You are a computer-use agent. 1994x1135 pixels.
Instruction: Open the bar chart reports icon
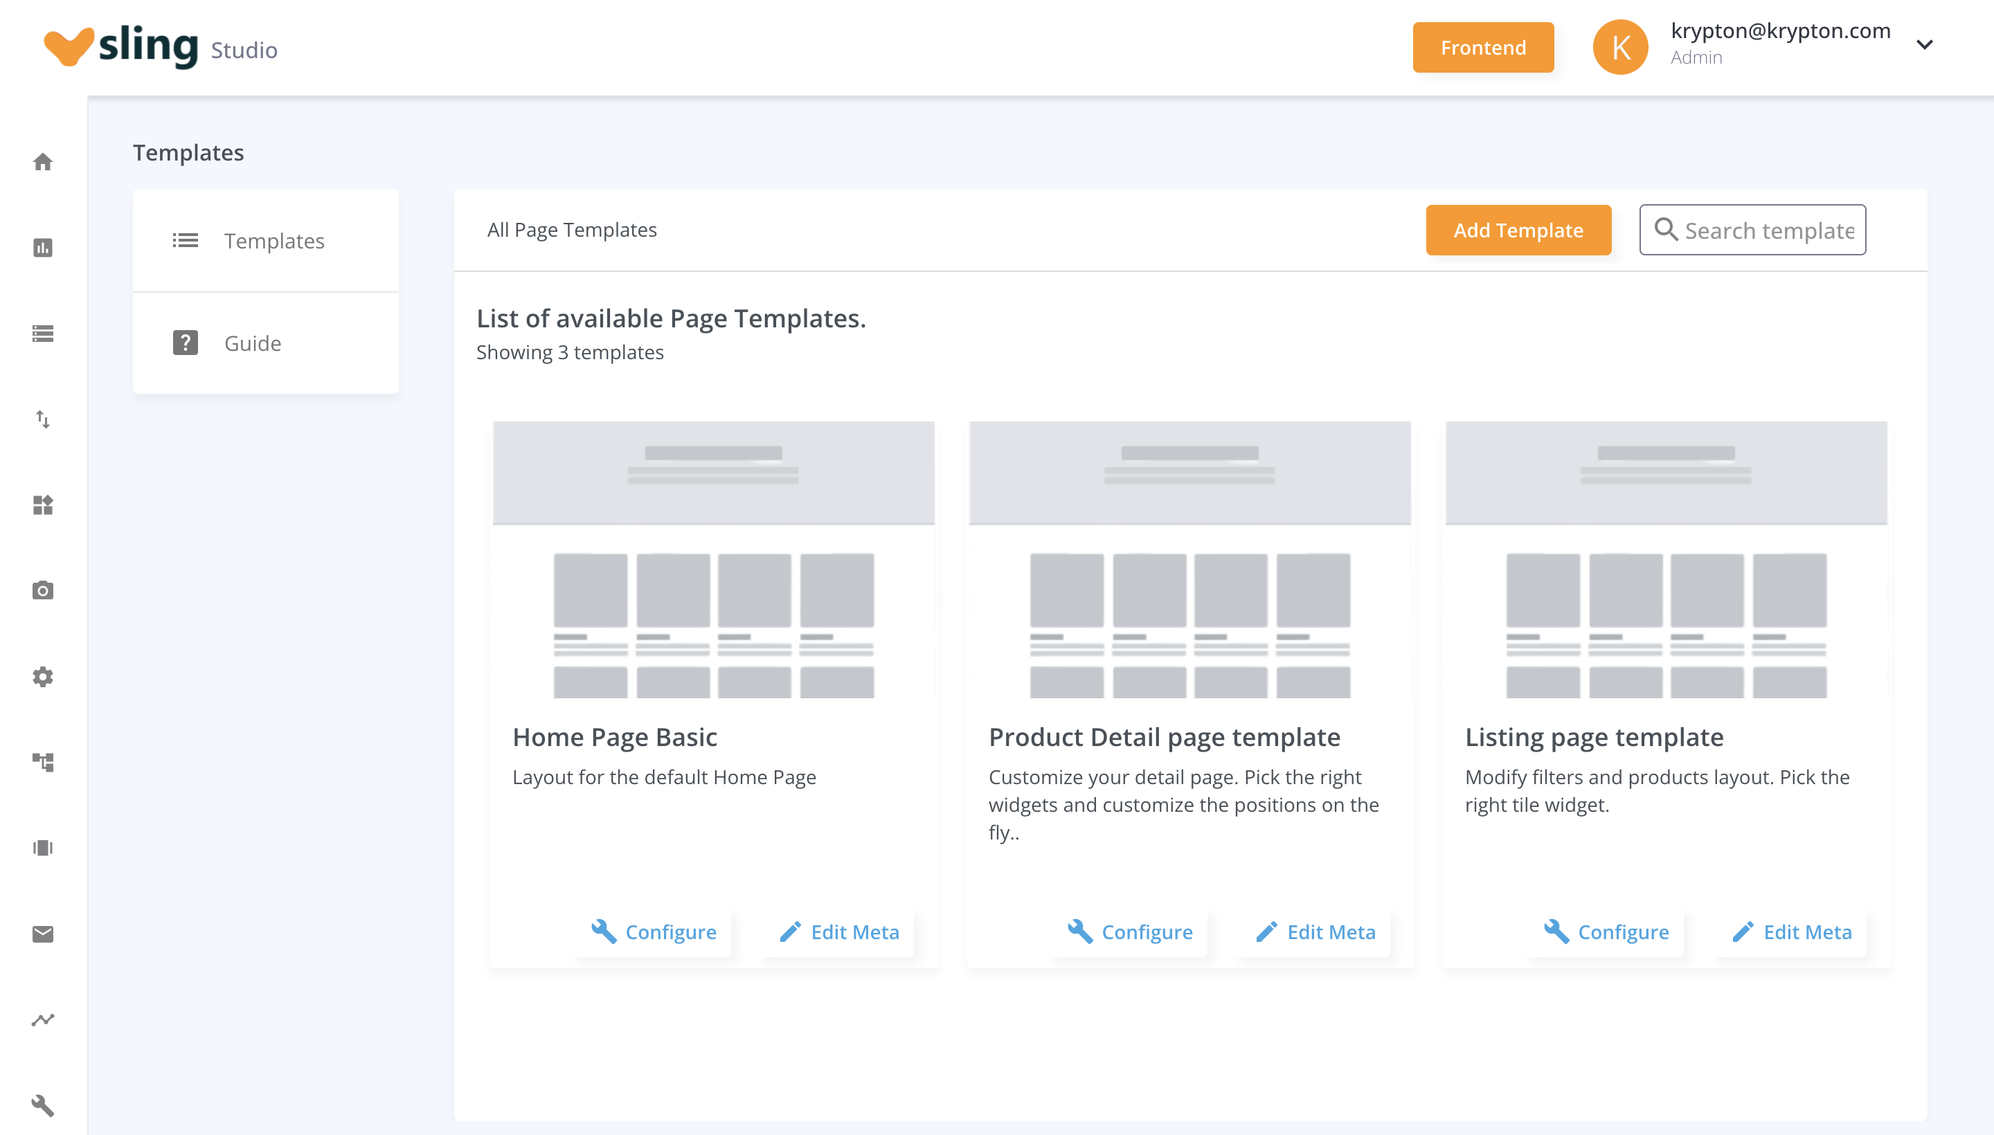pos(43,248)
